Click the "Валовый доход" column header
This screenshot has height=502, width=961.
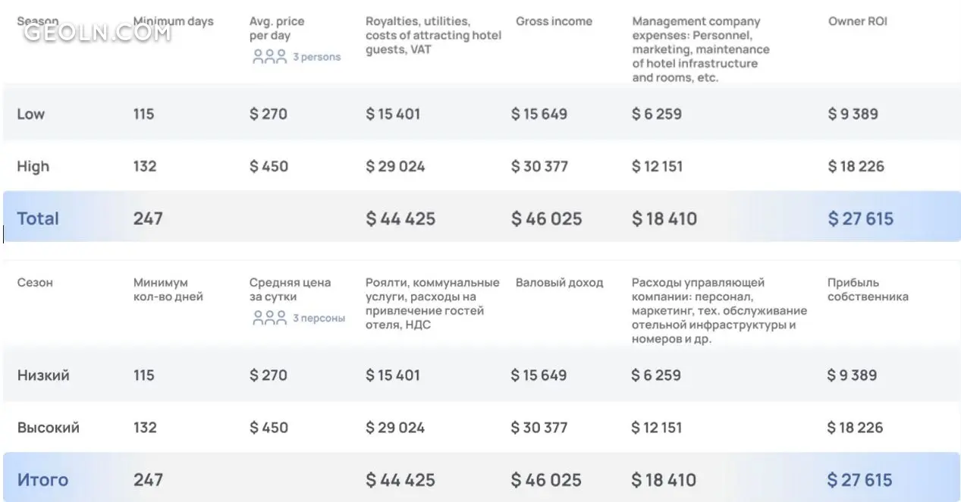[559, 283]
